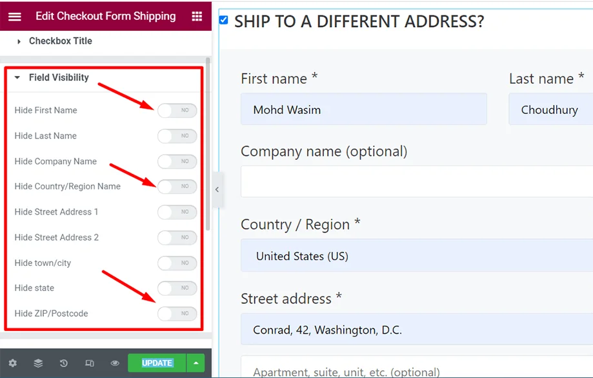Open revision history icon

(x=63, y=363)
